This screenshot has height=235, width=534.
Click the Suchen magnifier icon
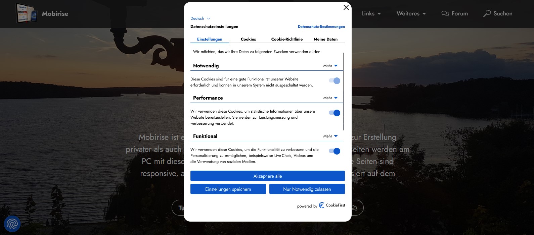(x=487, y=13)
